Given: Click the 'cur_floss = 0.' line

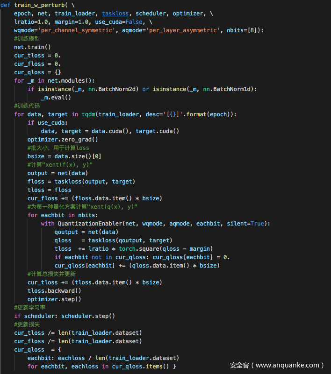Looking at the screenshot, I should (x=37, y=64).
